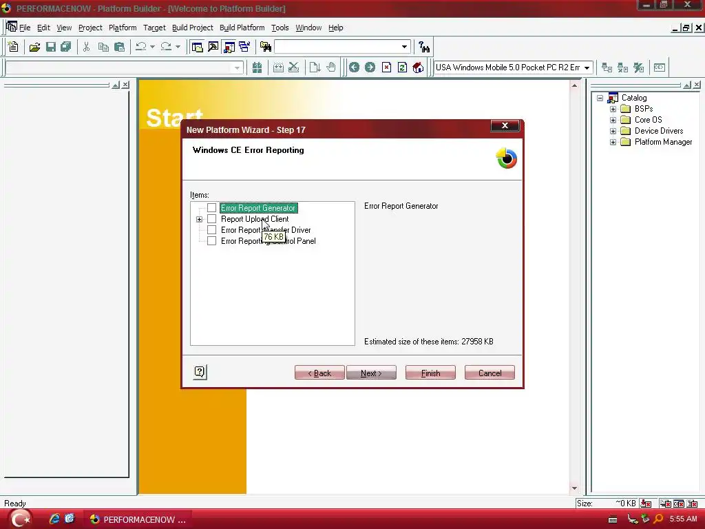Screen dimensions: 705x529
Task: Expand the Platform Manager catalog folder
Action: 613,142
